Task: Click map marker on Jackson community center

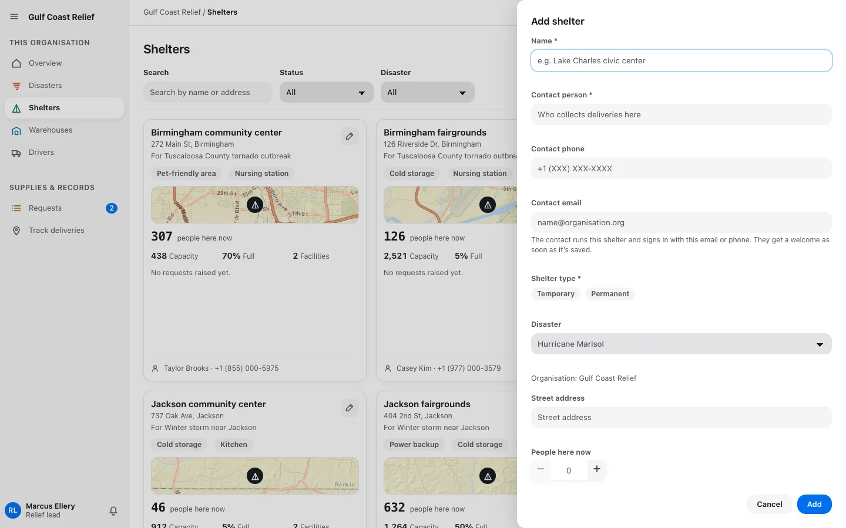Action: (255, 476)
